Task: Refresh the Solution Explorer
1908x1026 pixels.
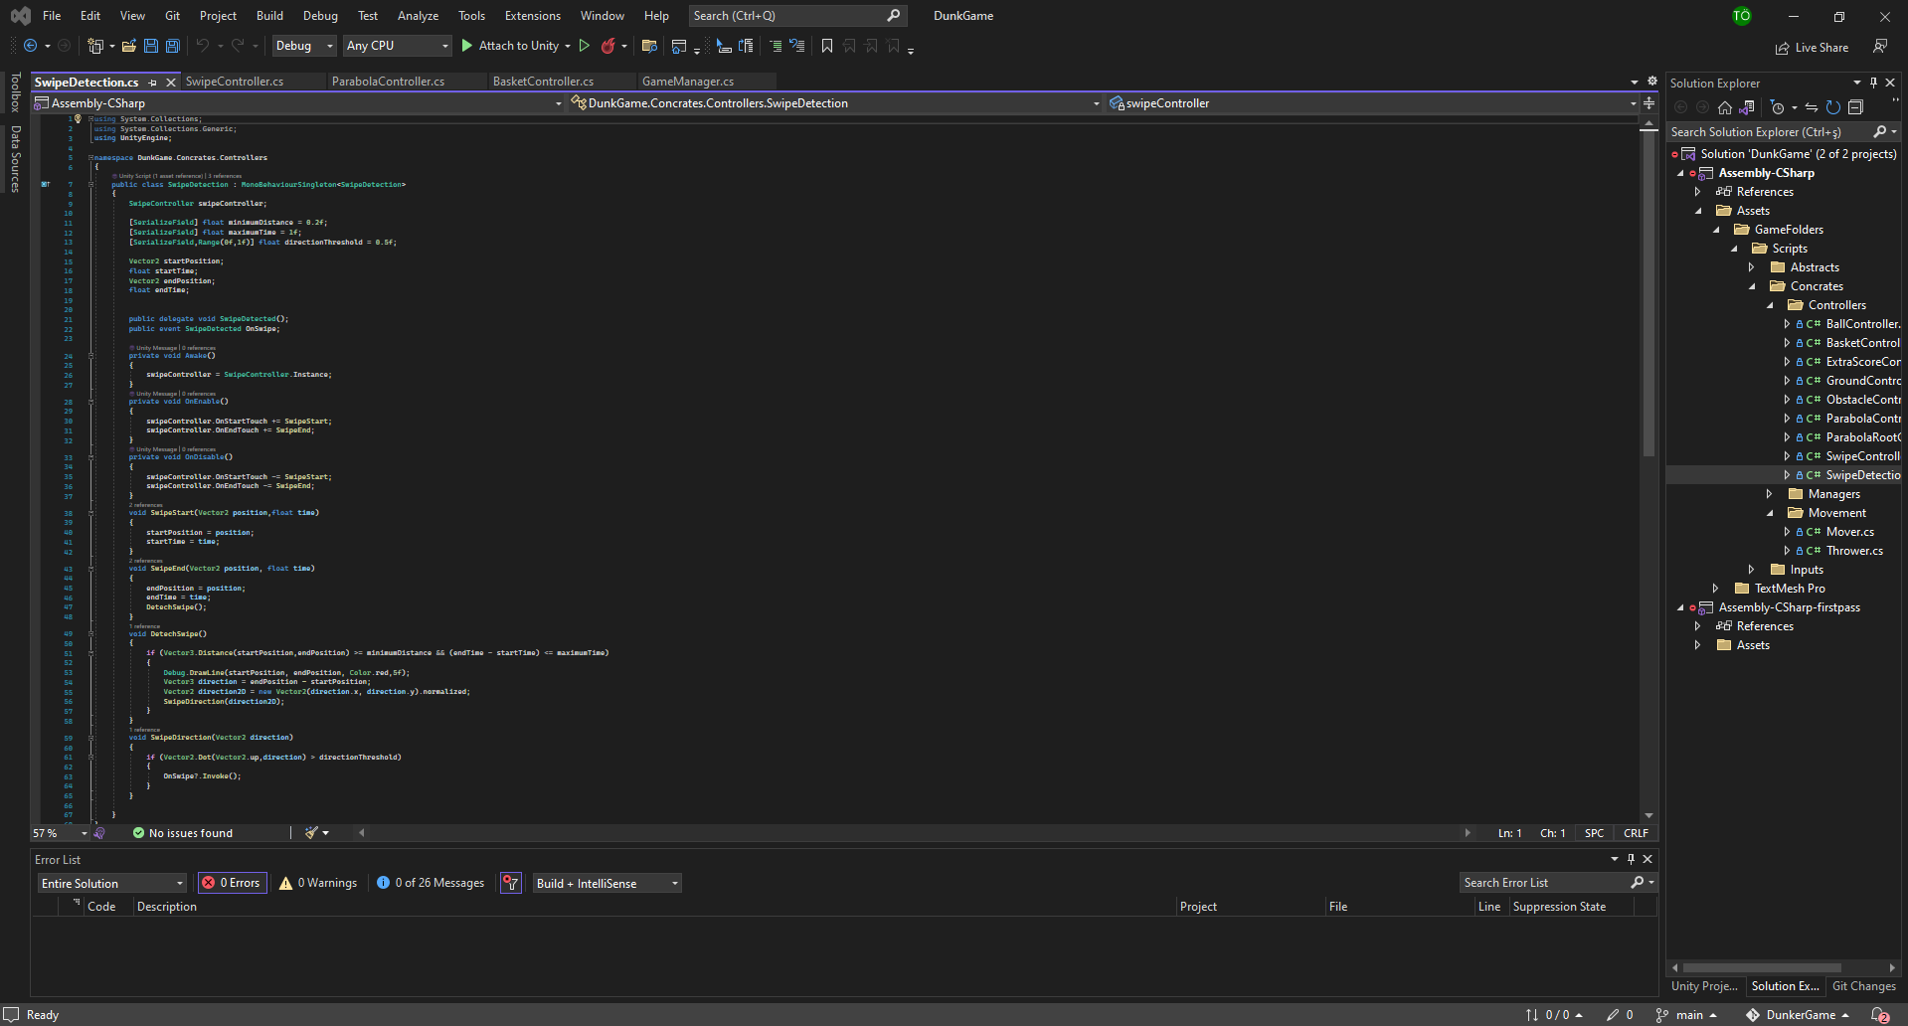Action: 1832,107
